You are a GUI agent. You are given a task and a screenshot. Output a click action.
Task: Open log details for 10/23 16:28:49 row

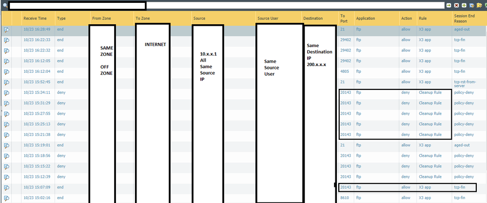(6, 30)
